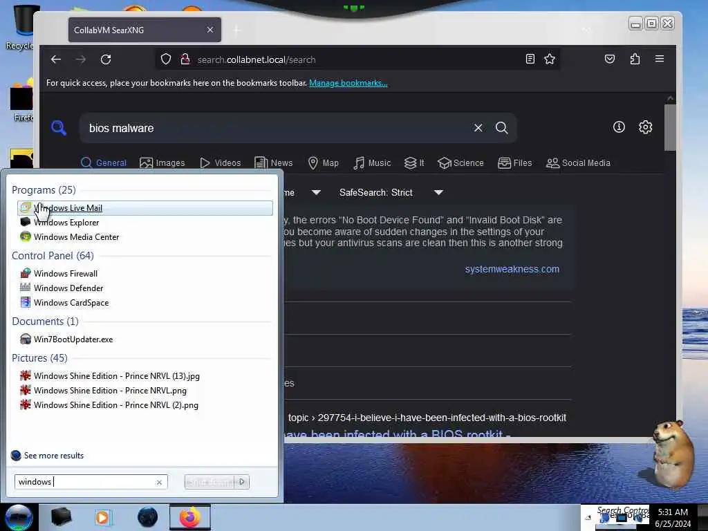The image size is (708, 531).
Task: Click See more results
Action: pyautogui.click(x=54, y=456)
